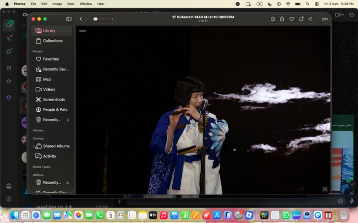Click the Visual Look Up icon on photo
Image resolution: width=358 pixels, height=223 pixels.
[325, 189]
